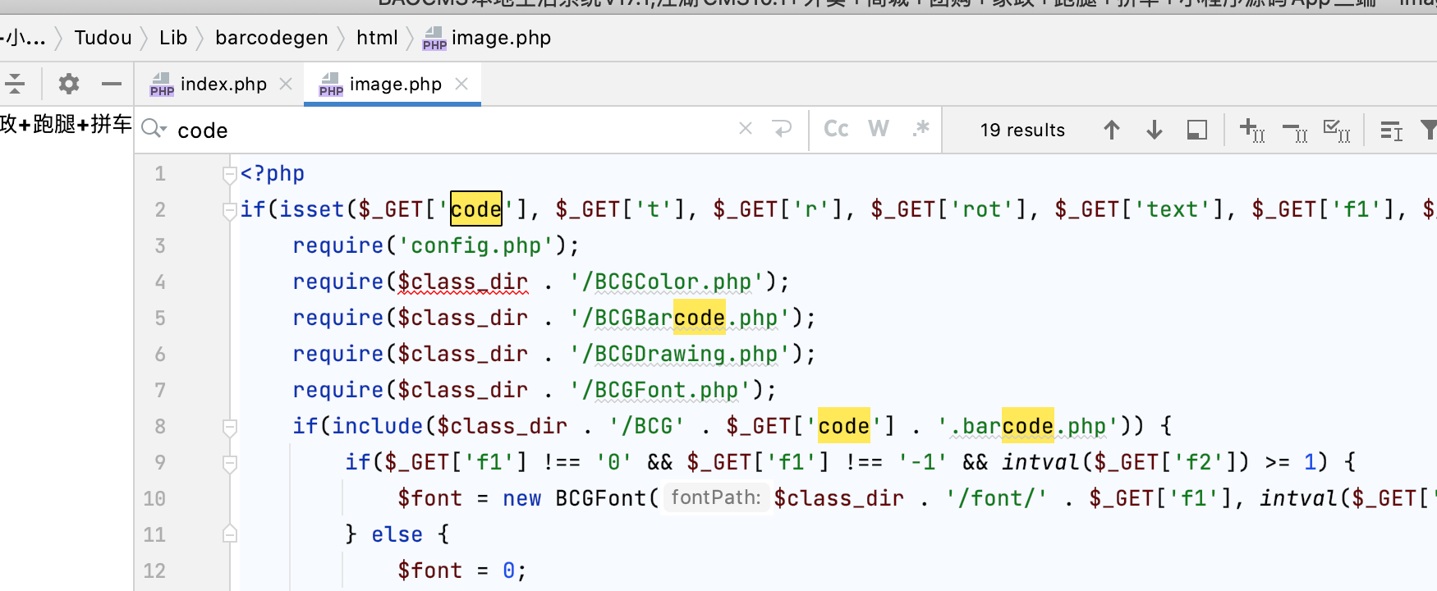Click the 'else' keyword on line 11
The height and width of the screenshot is (591, 1437).
(x=397, y=534)
